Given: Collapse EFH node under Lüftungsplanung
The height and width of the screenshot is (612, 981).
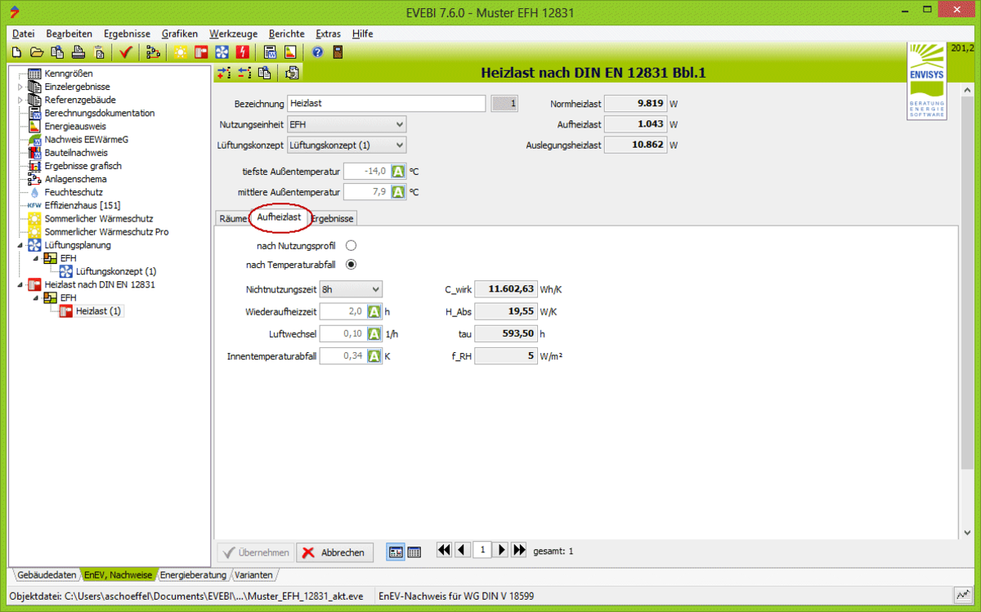Looking at the screenshot, I should tap(36, 257).
